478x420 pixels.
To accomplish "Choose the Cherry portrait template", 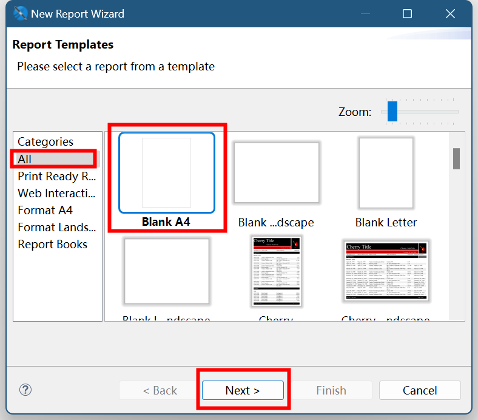I will 276,271.
